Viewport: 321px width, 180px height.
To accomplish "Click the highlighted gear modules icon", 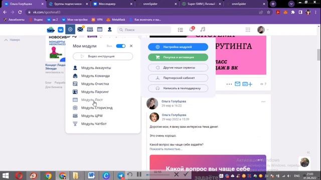I will click(70, 29).
